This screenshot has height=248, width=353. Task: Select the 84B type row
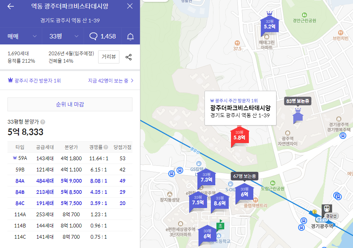click(x=70, y=192)
